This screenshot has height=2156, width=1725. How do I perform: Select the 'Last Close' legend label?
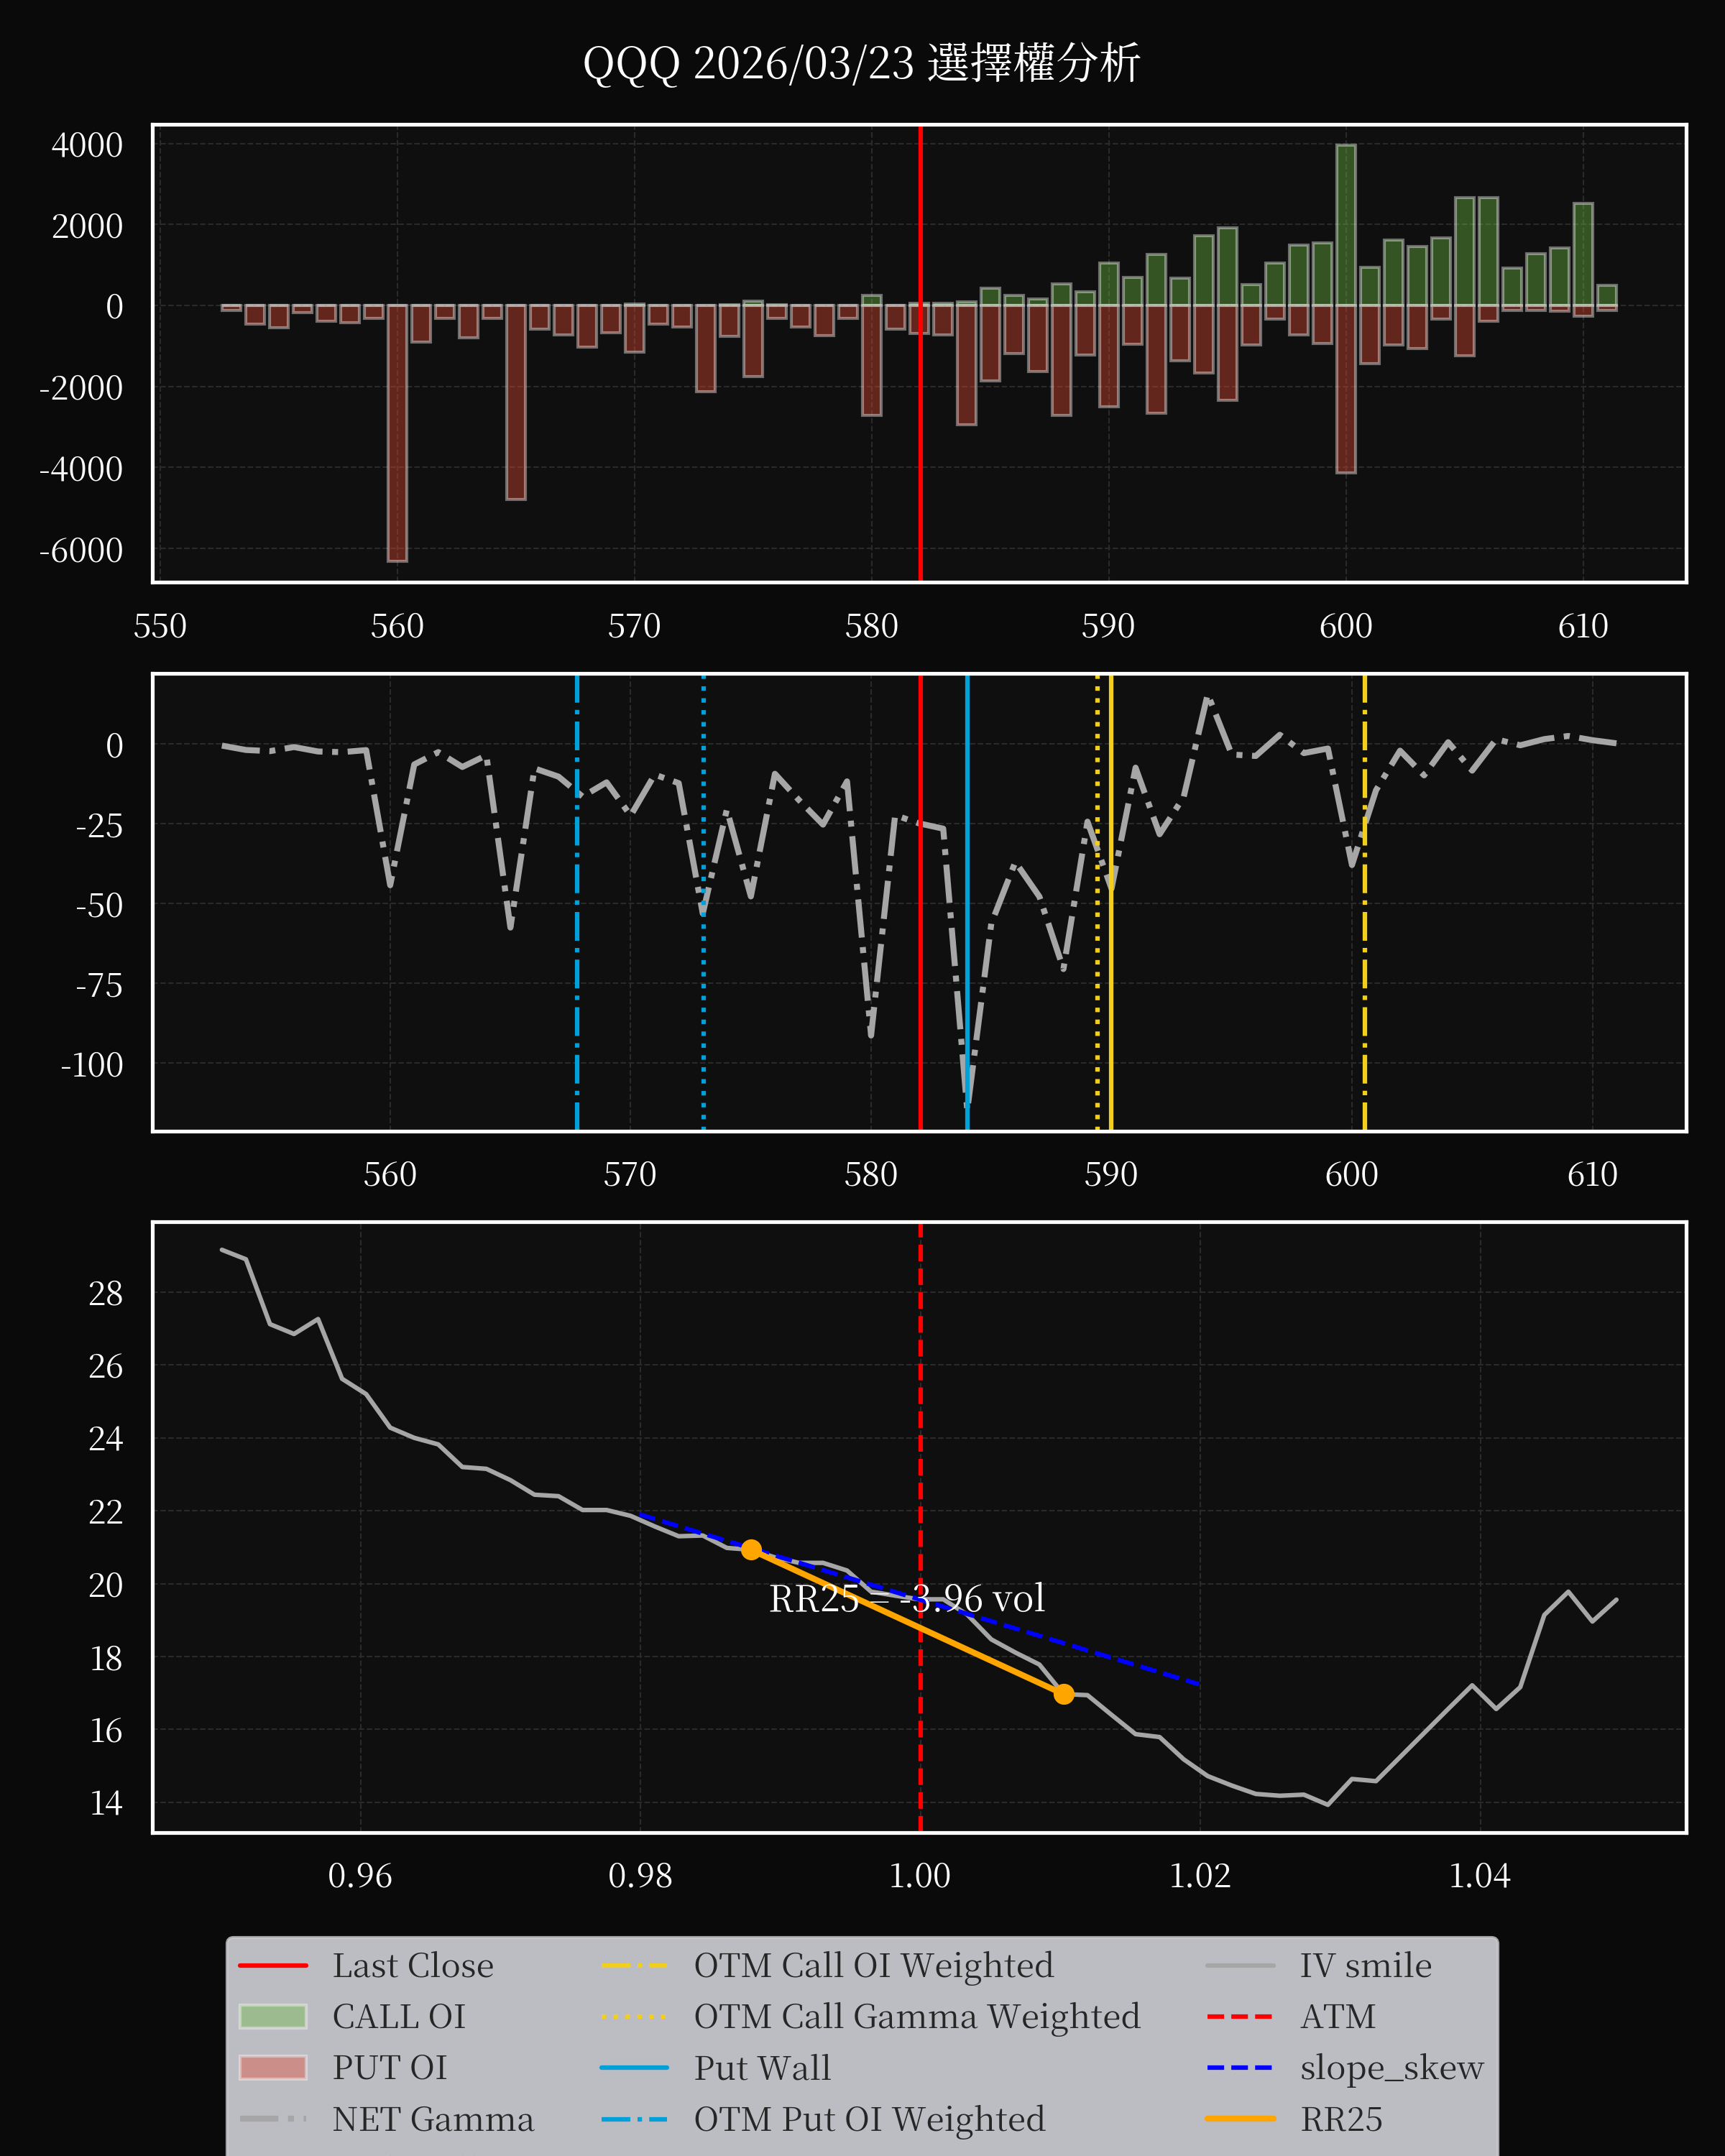coord(413,1966)
